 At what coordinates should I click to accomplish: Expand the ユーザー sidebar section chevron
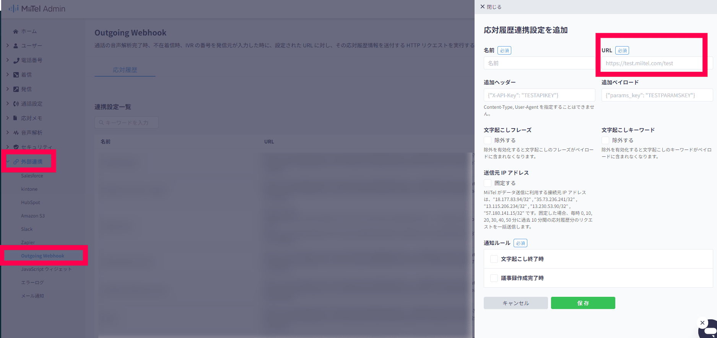[8, 46]
